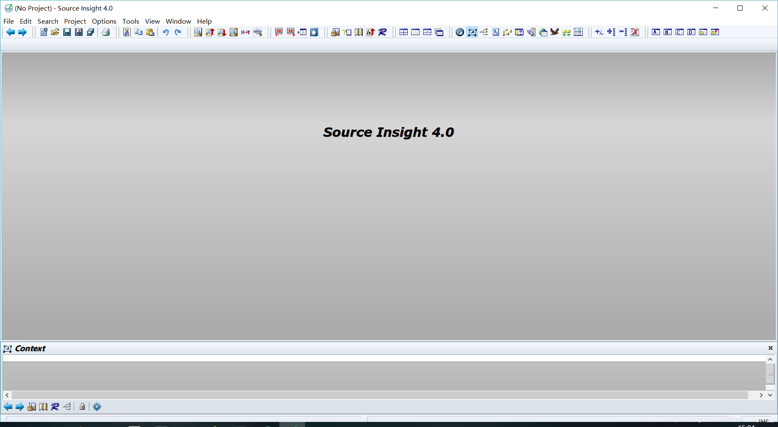Open a file with the folder icon
The width and height of the screenshot is (778, 427).
pyautogui.click(x=55, y=32)
